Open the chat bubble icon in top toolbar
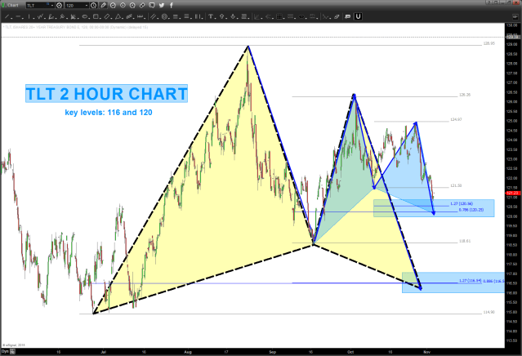The image size is (522, 356). (x=152, y=6)
